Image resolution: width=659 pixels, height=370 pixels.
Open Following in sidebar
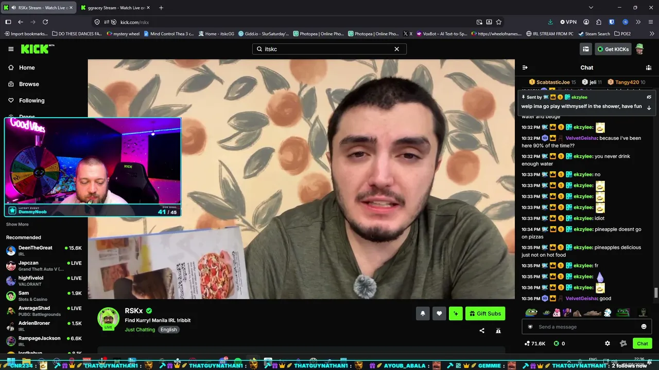tap(26, 100)
